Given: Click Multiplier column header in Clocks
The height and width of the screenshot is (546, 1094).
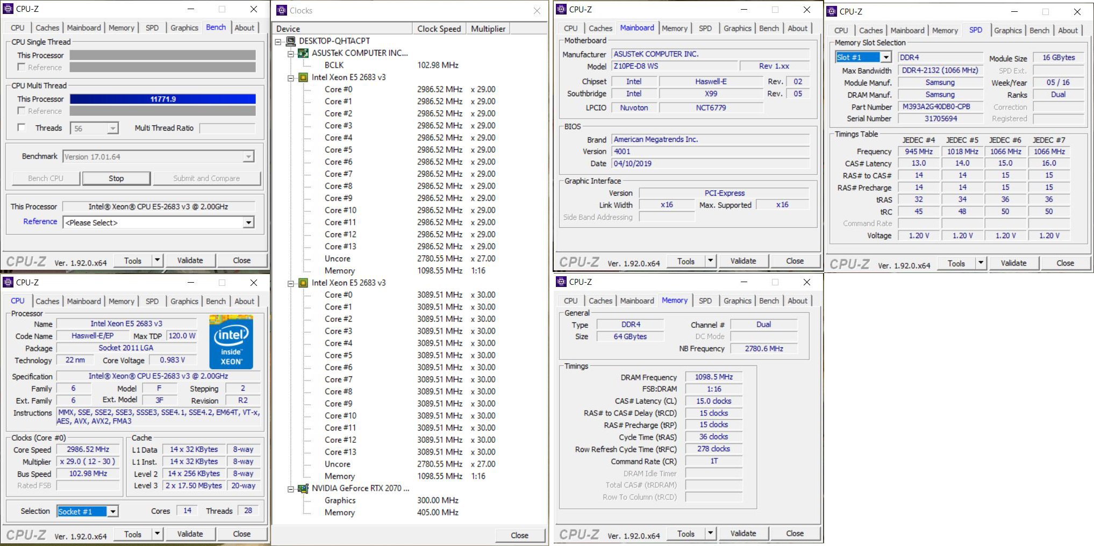Looking at the screenshot, I should point(488,28).
